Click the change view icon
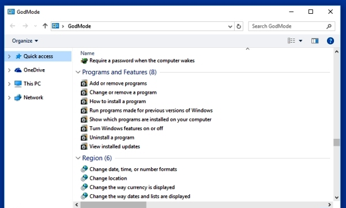 291,40
